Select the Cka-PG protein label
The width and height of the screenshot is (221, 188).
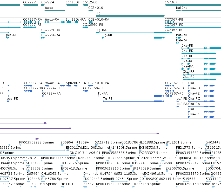pos(194,99)
